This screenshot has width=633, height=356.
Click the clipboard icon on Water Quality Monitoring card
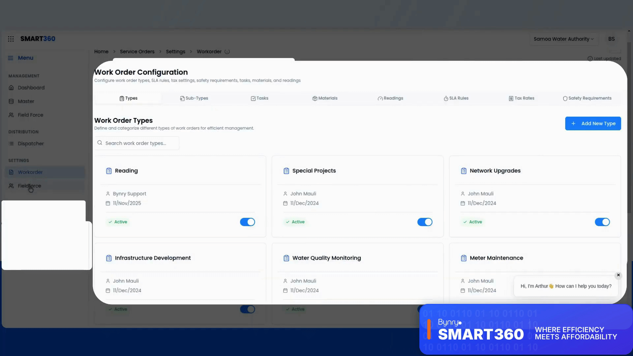[286, 258]
